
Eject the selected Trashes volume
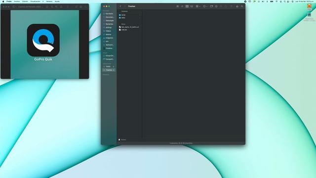pos(114,70)
